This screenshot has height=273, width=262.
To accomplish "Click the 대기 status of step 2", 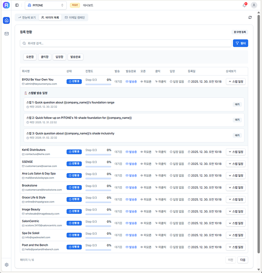I will pyautogui.click(x=237, y=120).
